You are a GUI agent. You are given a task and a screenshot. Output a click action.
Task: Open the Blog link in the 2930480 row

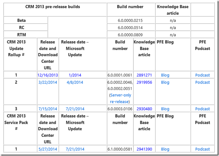point(165,109)
